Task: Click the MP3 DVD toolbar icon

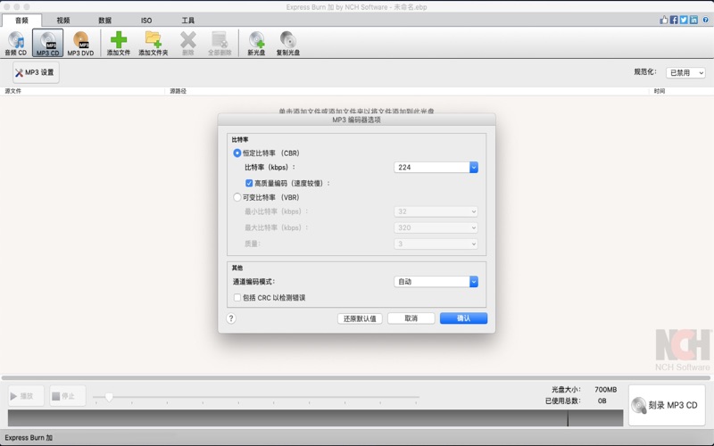Action: [80, 43]
